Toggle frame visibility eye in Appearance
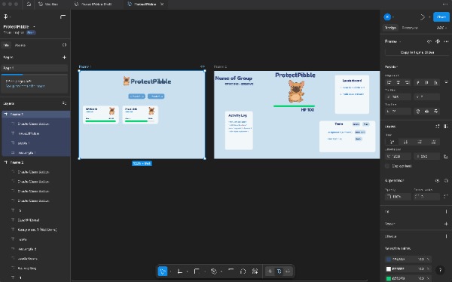452x282 pixels. tap(437, 181)
